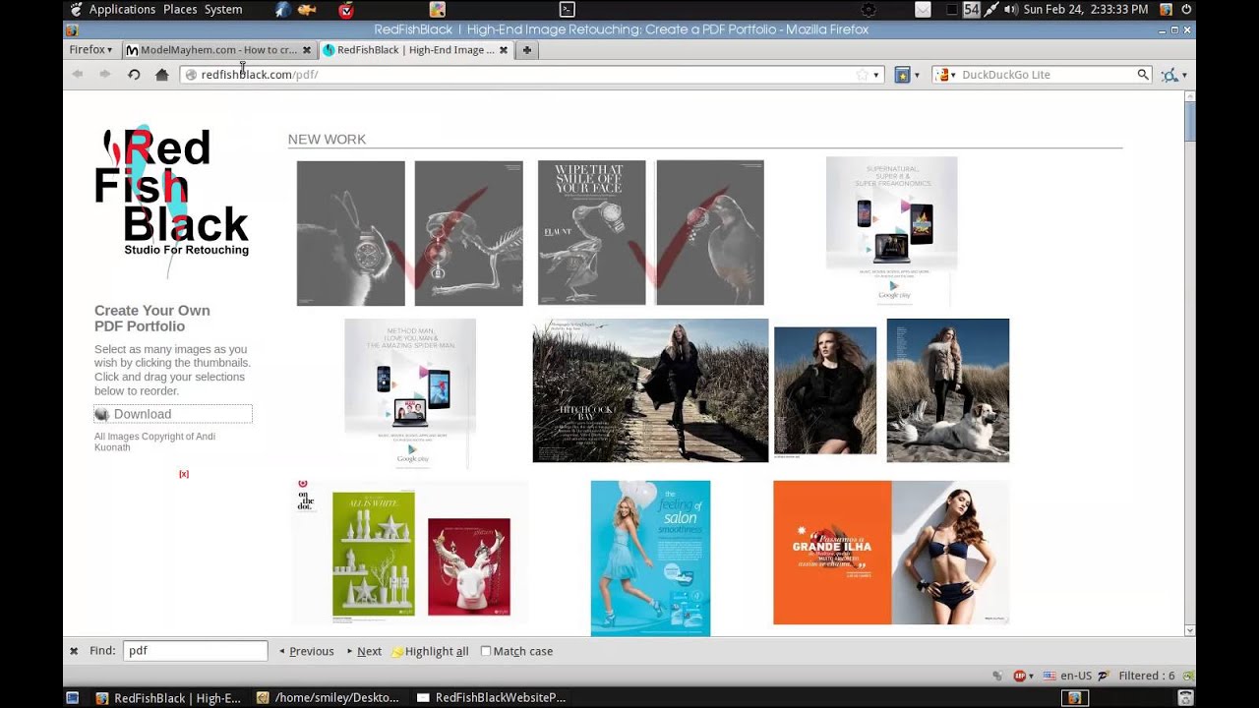1259x708 pixels.
Task: Click the small red [x] link in sidebar
Action: [x=184, y=474]
